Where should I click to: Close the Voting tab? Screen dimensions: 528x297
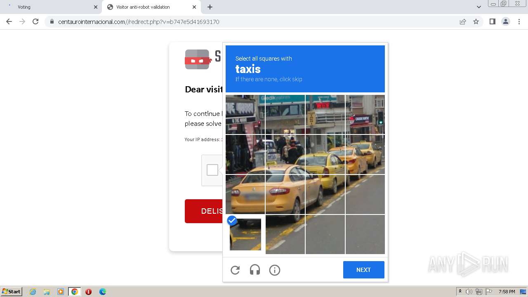pos(96,7)
